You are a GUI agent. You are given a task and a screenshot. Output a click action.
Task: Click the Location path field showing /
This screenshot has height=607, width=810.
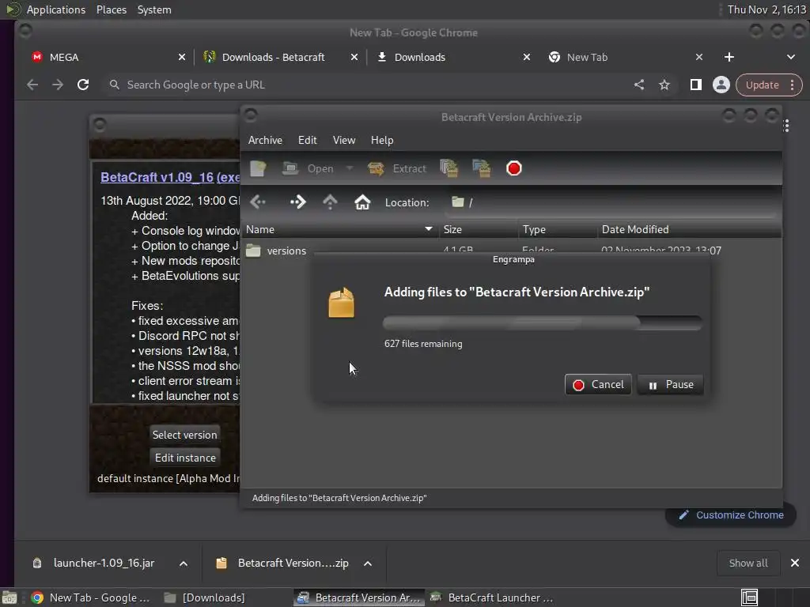click(x=611, y=202)
